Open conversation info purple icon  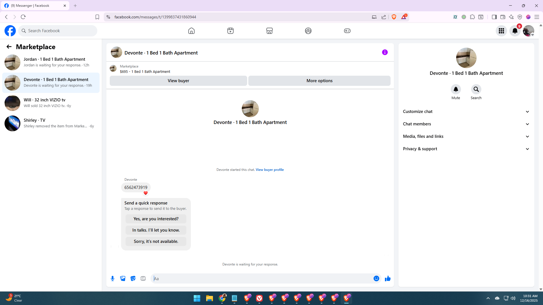tap(385, 52)
